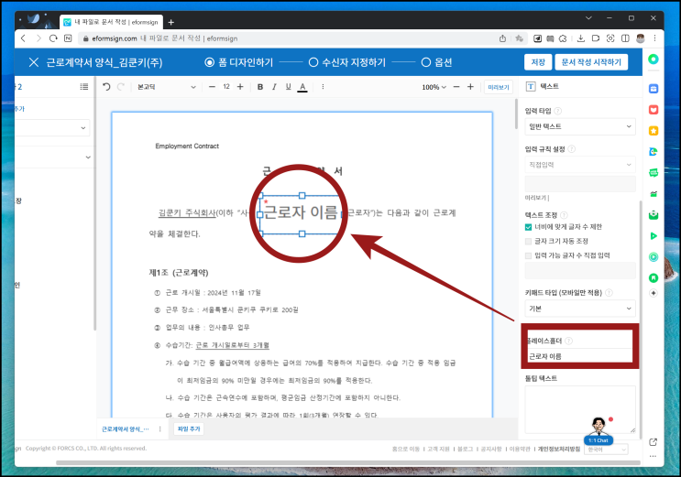Expand the first dropdown in left panel
This screenshot has height=477, width=681.
[52, 127]
